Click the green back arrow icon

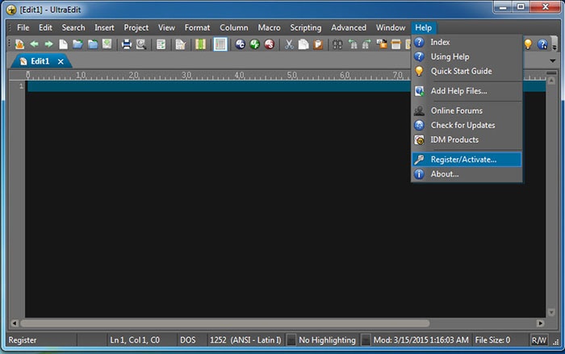click(x=35, y=44)
